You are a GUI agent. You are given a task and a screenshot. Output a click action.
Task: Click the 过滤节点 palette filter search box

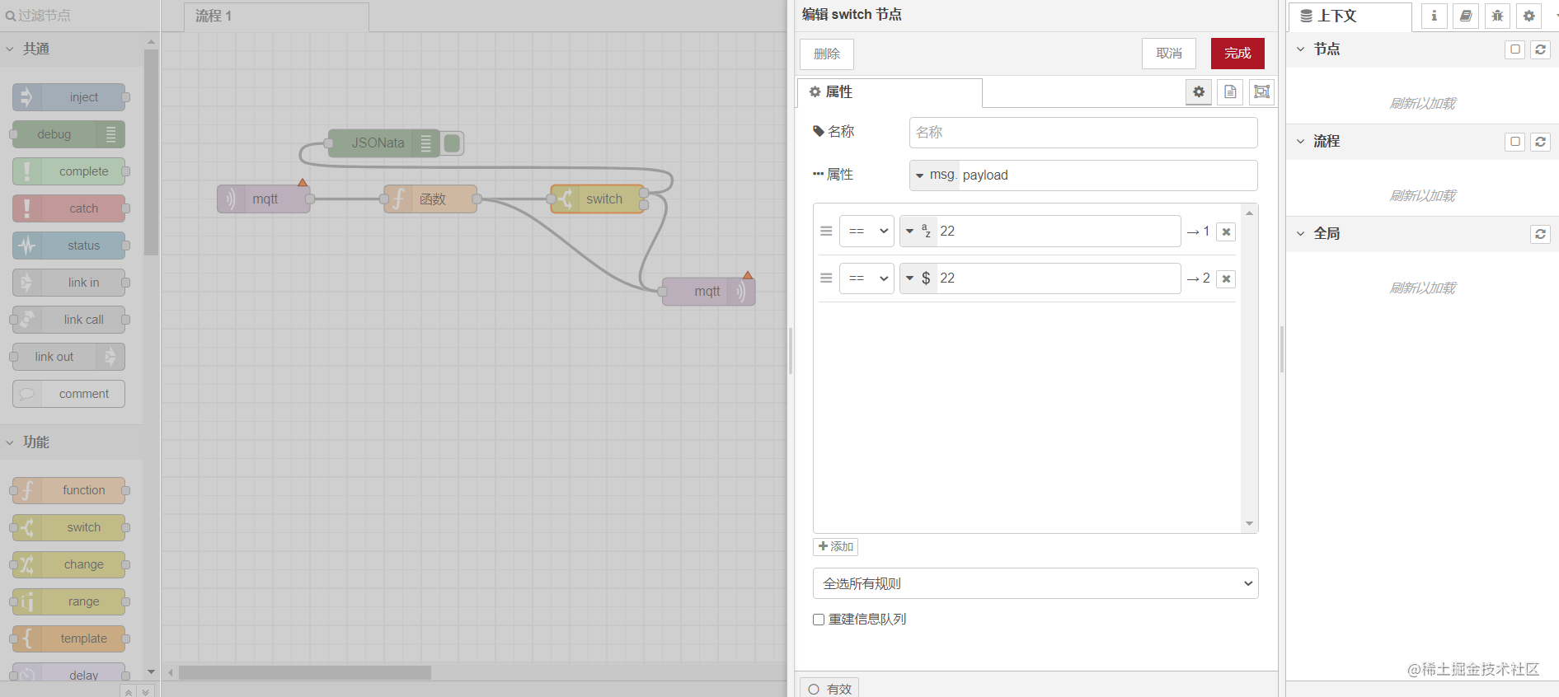tap(80, 16)
